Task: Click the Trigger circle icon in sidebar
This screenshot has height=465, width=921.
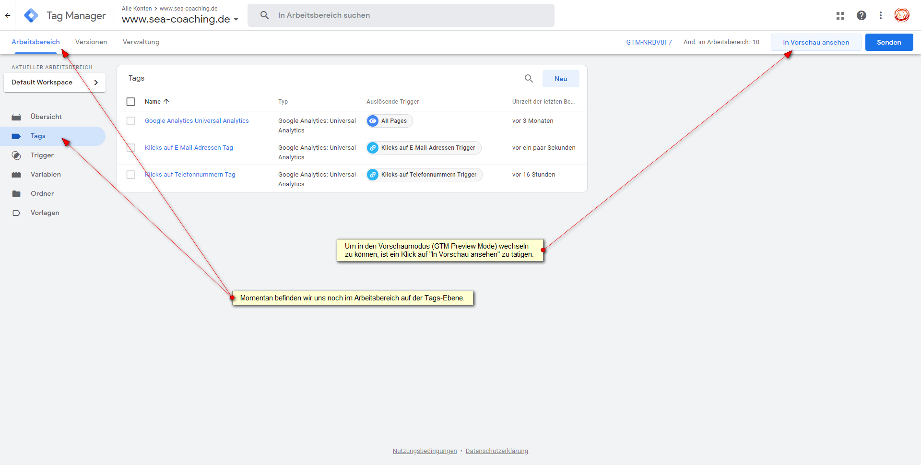Action: (x=16, y=155)
